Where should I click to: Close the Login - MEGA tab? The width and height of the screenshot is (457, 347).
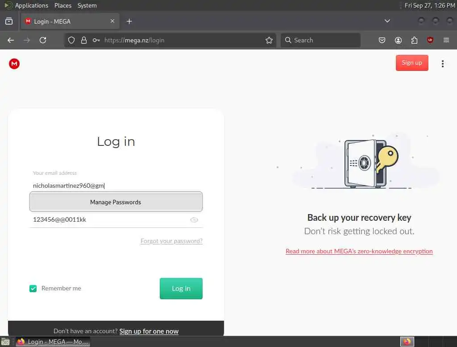(x=112, y=21)
